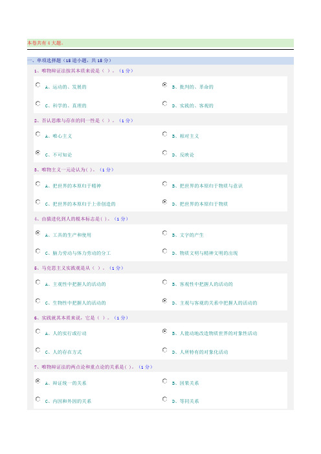The image size is (321, 454).
Task: Select option A 运动的、发展的 in question 1
Action: 38,85
